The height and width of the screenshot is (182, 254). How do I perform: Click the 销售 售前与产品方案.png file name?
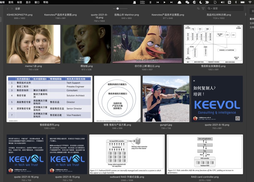pos(117,125)
